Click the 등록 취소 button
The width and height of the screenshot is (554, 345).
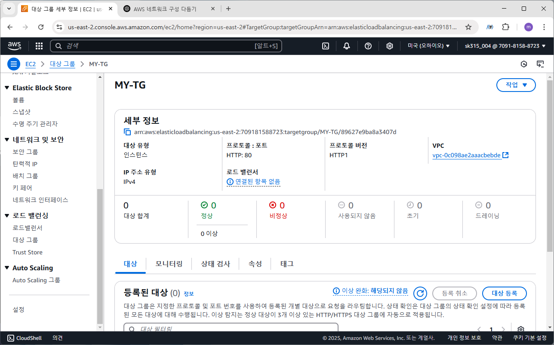(x=455, y=293)
